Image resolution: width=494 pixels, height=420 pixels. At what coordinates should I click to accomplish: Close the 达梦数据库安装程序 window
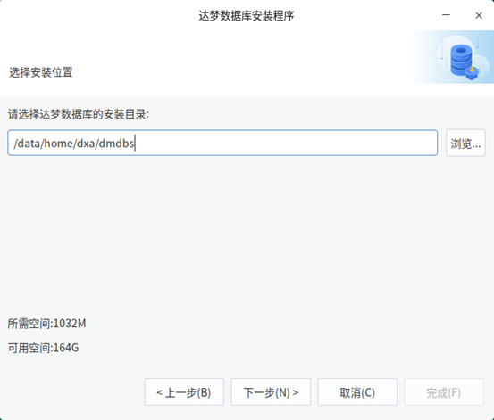coord(479,15)
